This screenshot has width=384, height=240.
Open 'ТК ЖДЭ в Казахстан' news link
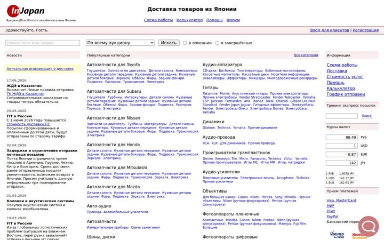coord(26,94)
